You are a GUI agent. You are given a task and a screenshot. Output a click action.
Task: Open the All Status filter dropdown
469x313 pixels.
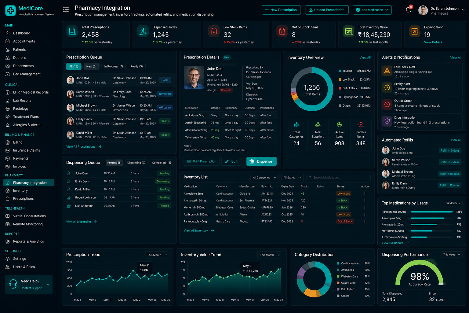coord(292,178)
